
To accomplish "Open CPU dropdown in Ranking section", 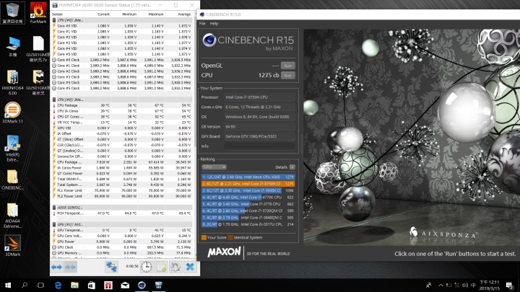I will [x=214, y=167].
